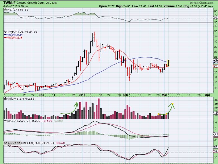Viewport: 218px width, 164px height.
Task: Click the Low 22.48 value
Action: point(139,6)
